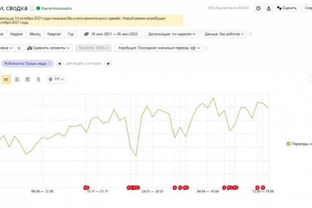312x208 pixels.
Task: Click the 'Оценить' button
Action: pyautogui.click(x=286, y=8)
